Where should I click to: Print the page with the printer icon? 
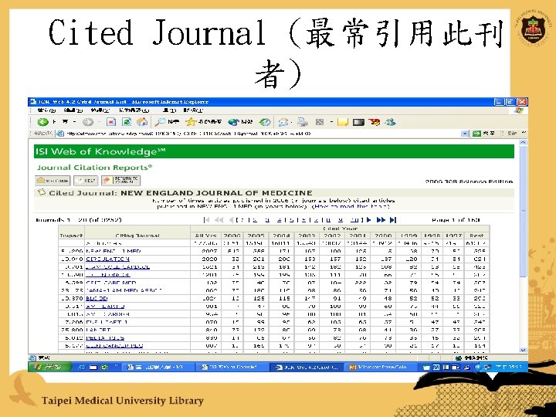[303, 122]
